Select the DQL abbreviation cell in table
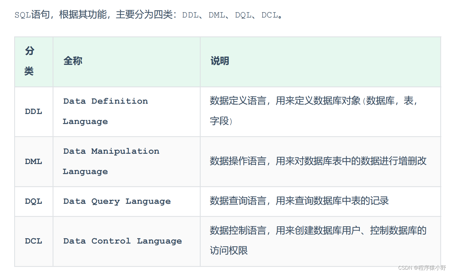 click(x=33, y=201)
